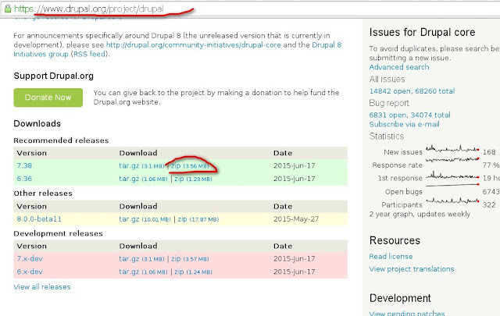Open View pending patches link
The height and width of the screenshot is (316, 500).
pos(407,313)
